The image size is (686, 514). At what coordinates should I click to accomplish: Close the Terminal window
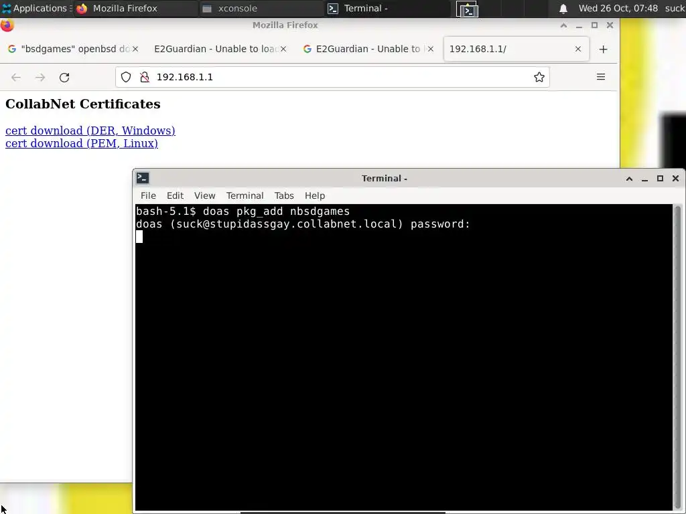coord(675,178)
